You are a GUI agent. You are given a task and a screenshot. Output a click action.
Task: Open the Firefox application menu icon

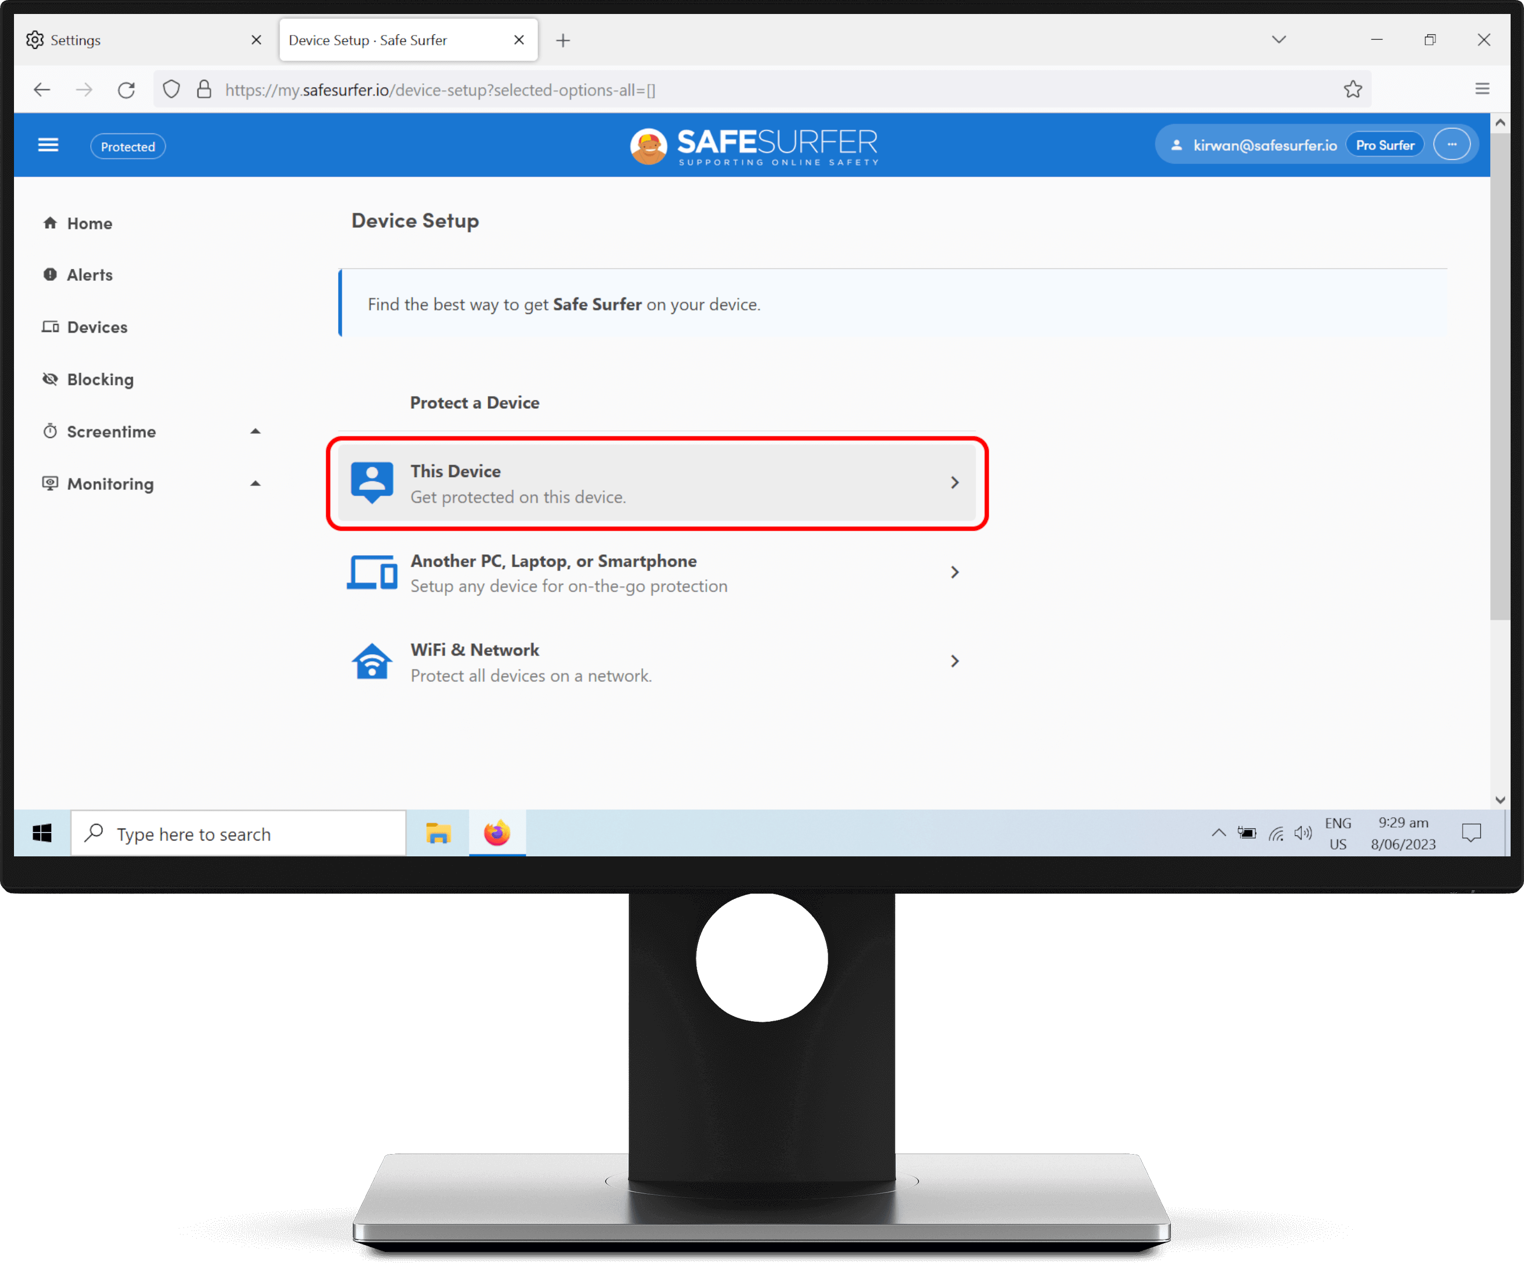1482,89
